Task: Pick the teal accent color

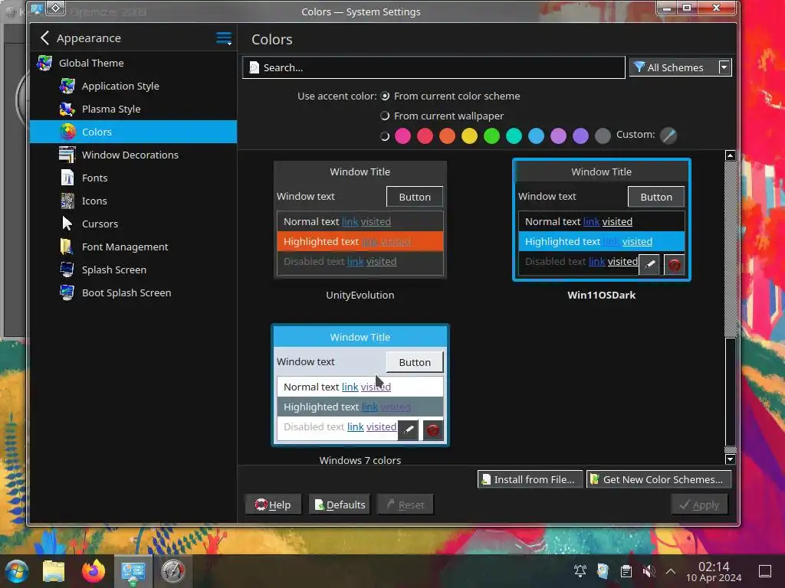Action: tap(514, 136)
